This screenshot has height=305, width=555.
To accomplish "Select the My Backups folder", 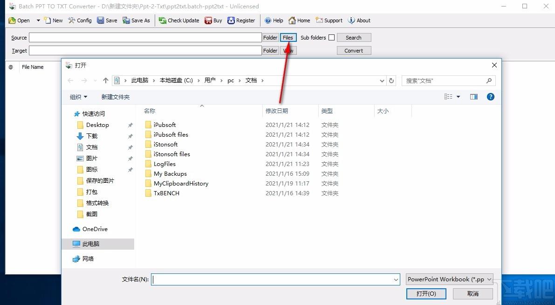I will coord(170,174).
